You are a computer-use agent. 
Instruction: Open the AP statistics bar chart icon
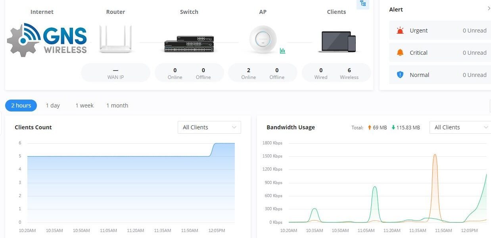click(x=282, y=50)
